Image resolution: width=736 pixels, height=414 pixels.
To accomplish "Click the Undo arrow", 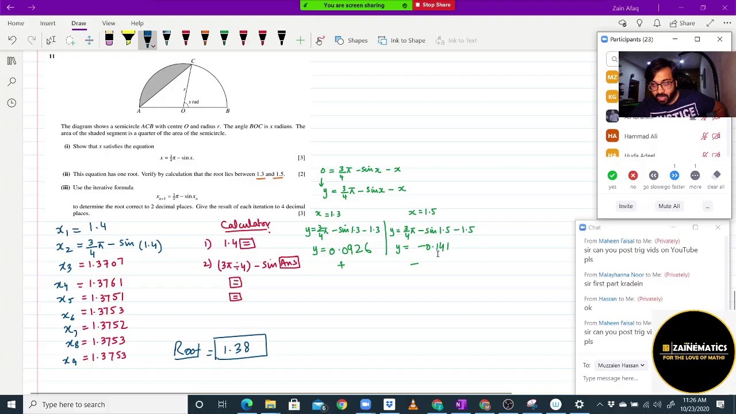I will click(x=12, y=40).
